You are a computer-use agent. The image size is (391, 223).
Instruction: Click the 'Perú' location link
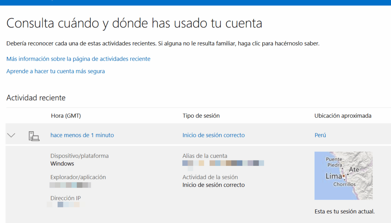(x=320, y=135)
